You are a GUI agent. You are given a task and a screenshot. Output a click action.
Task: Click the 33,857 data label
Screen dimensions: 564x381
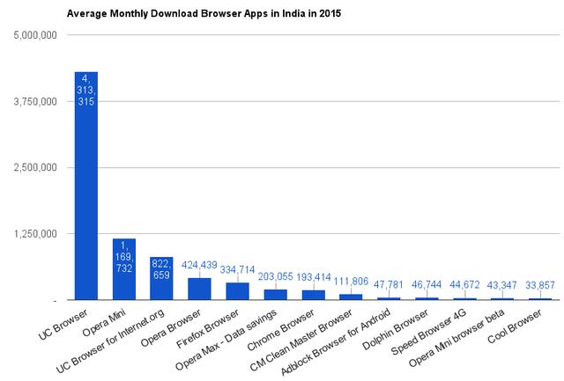[540, 285]
